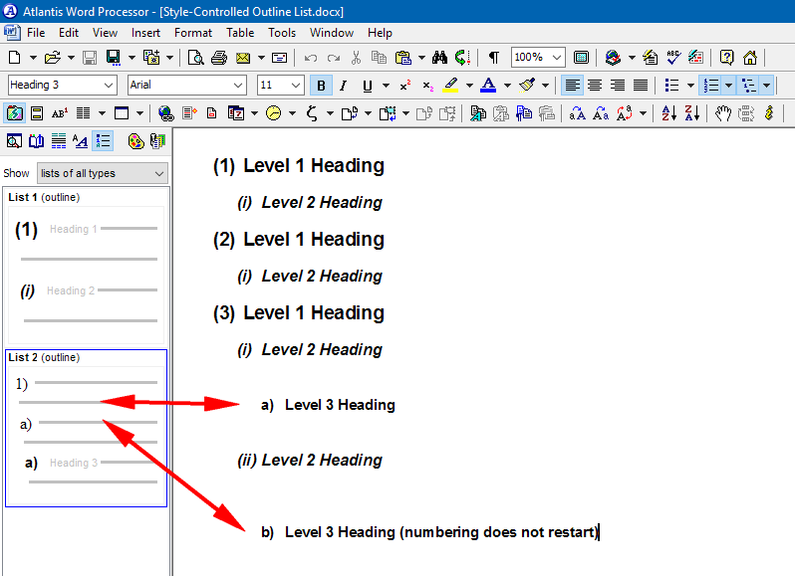This screenshot has width=795, height=576.
Task: Click the font size 11 field
Action: point(272,86)
